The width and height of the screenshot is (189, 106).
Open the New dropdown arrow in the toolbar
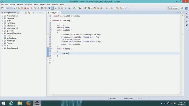(x=5, y=8)
